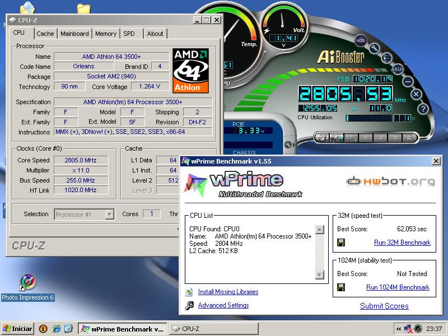This screenshot has width=448, height=336.
Task: Click save floppy icon for 1024M score
Action: coord(341,287)
